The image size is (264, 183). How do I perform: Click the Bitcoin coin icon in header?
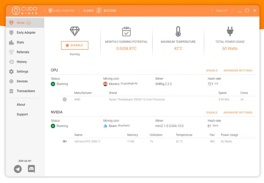(x=99, y=11)
